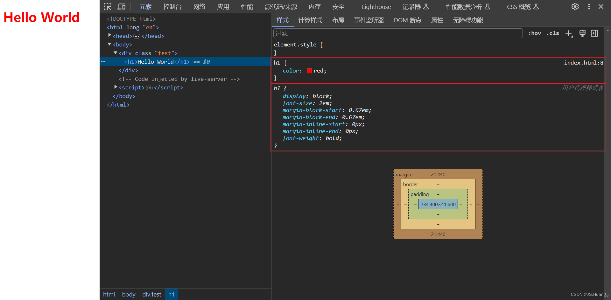Toggle the device toolbar icon
The height and width of the screenshot is (300, 611).
pyautogui.click(x=122, y=7)
